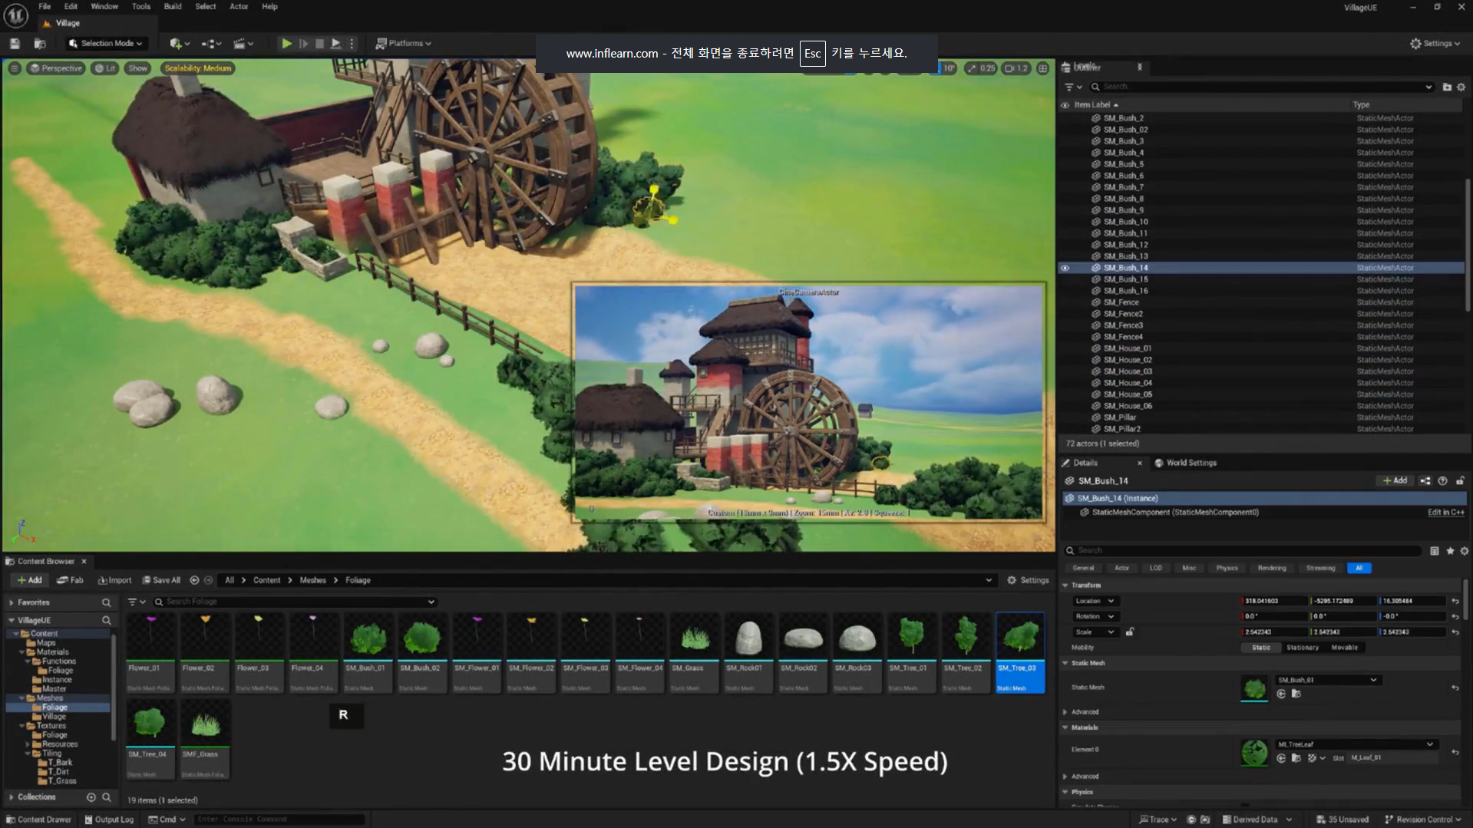Viewport: 1473px width, 828px height.
Task: Toggle the Scale lock icon
Action: click(x=1130, y=632)
